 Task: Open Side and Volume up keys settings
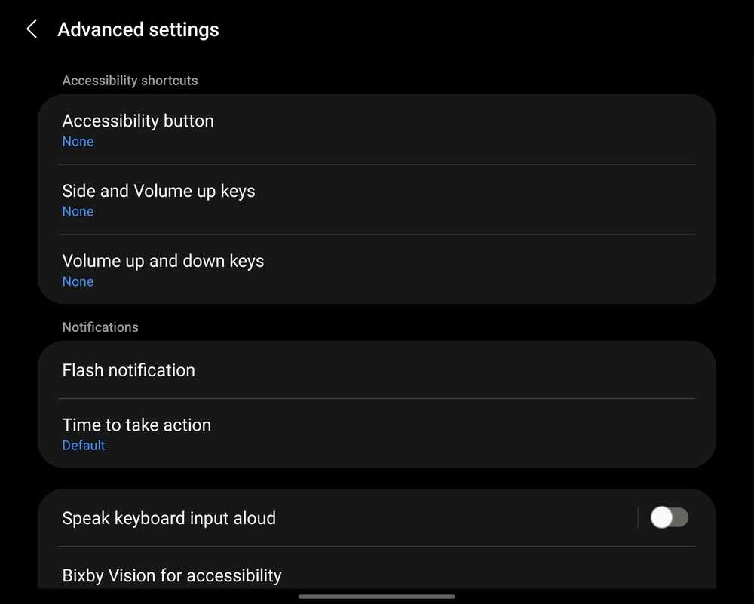tap(158, 191)
